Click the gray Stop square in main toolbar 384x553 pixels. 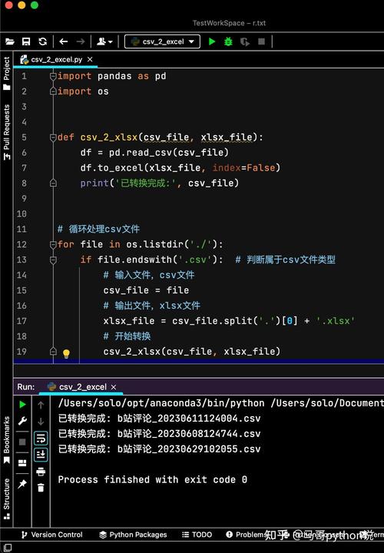(x=261, y=41)
